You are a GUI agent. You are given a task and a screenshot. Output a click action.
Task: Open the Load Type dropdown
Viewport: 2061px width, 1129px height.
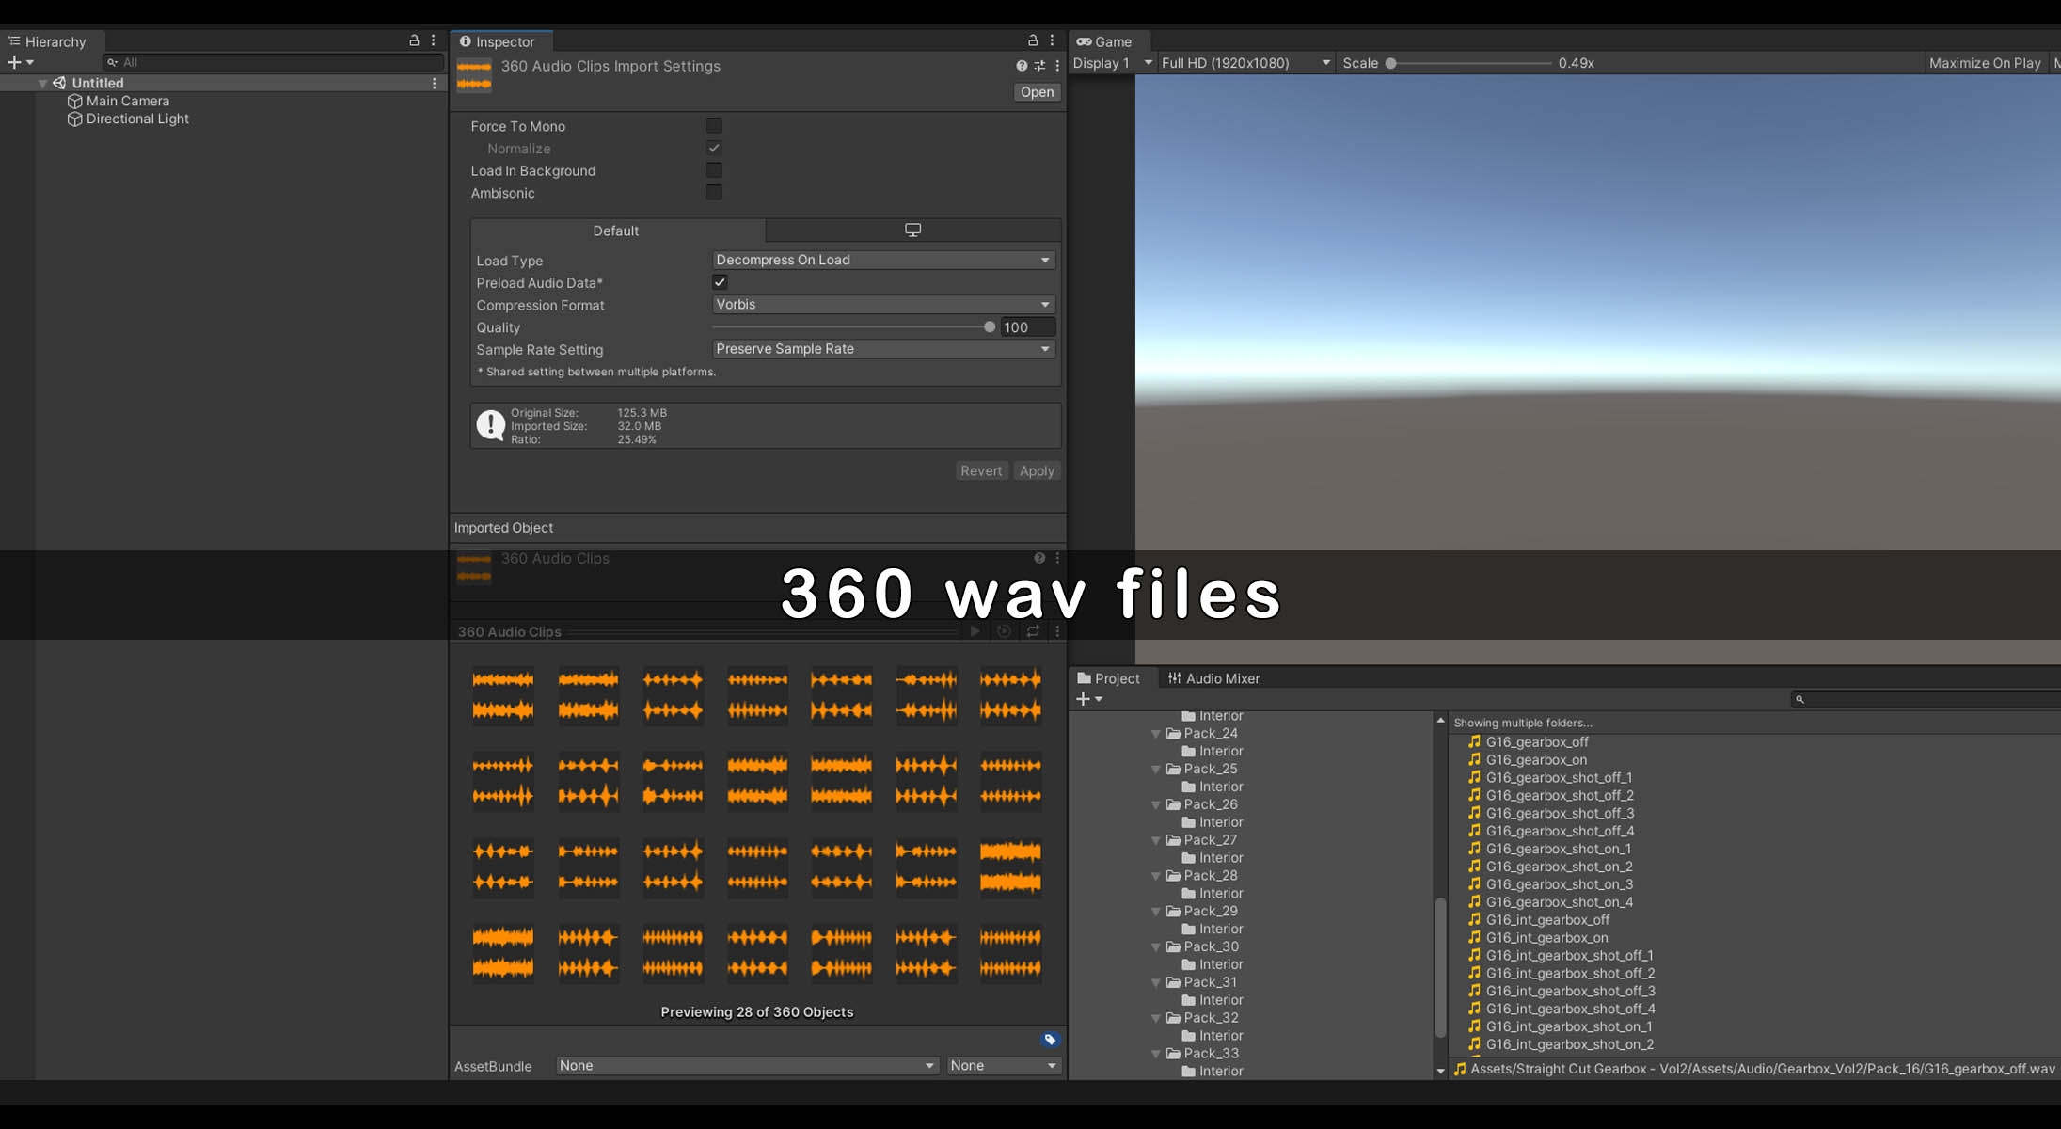[882, 260]
